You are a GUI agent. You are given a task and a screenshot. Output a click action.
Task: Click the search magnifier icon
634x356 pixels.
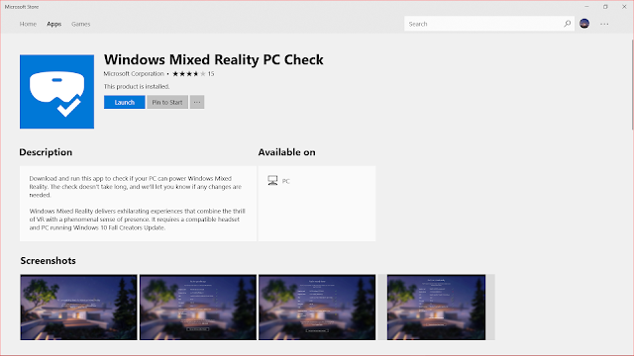tap(568, 24)
